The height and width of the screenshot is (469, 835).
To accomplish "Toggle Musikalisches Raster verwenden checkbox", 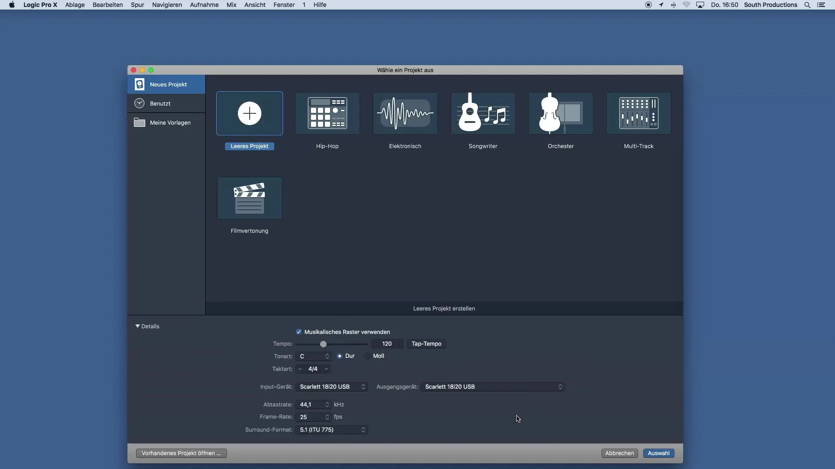I will [299, 332].
